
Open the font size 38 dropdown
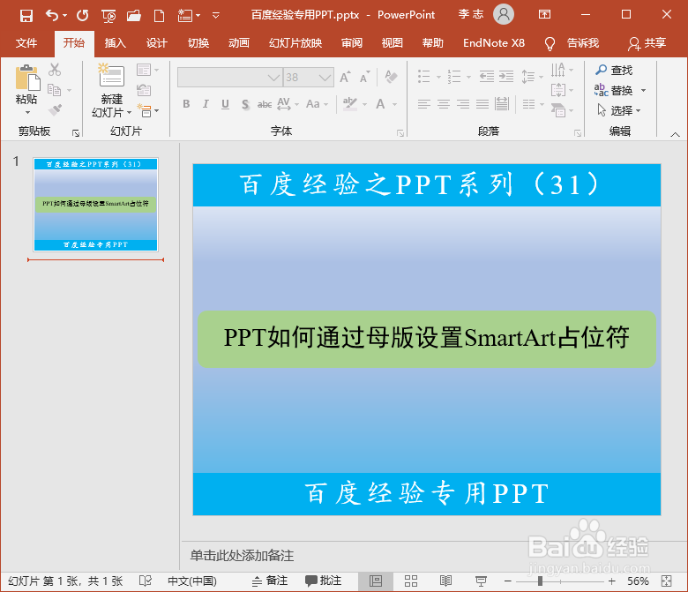(325, 78)
